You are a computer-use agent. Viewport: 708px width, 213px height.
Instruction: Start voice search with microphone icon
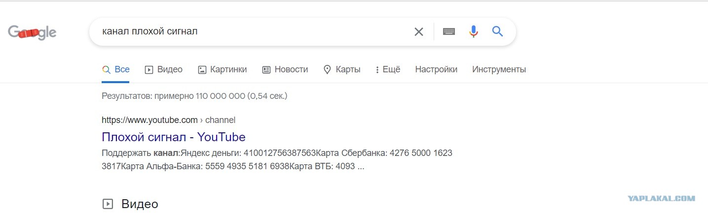473,32
